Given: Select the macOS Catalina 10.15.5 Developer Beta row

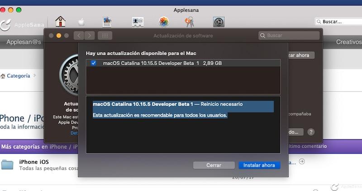Looking at the screenshot, I should pyautogui.click(x=183, y=63).
